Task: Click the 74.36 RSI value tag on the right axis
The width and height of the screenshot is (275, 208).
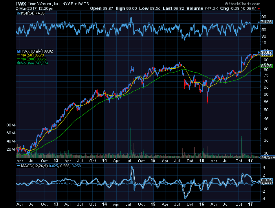Action: tap(266, 22)
